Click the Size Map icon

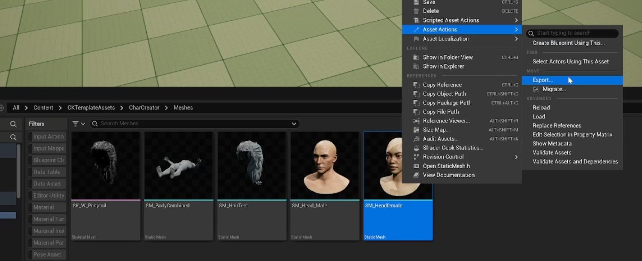(x=416, y=130)
